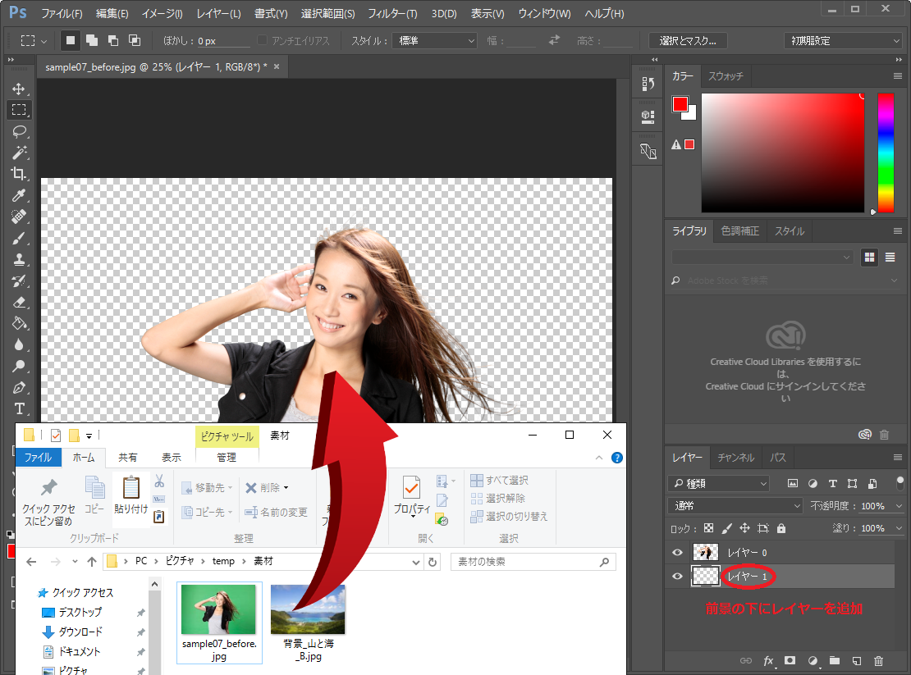Select the Pen tool
The image size is (911, 675).
[19, 387]
